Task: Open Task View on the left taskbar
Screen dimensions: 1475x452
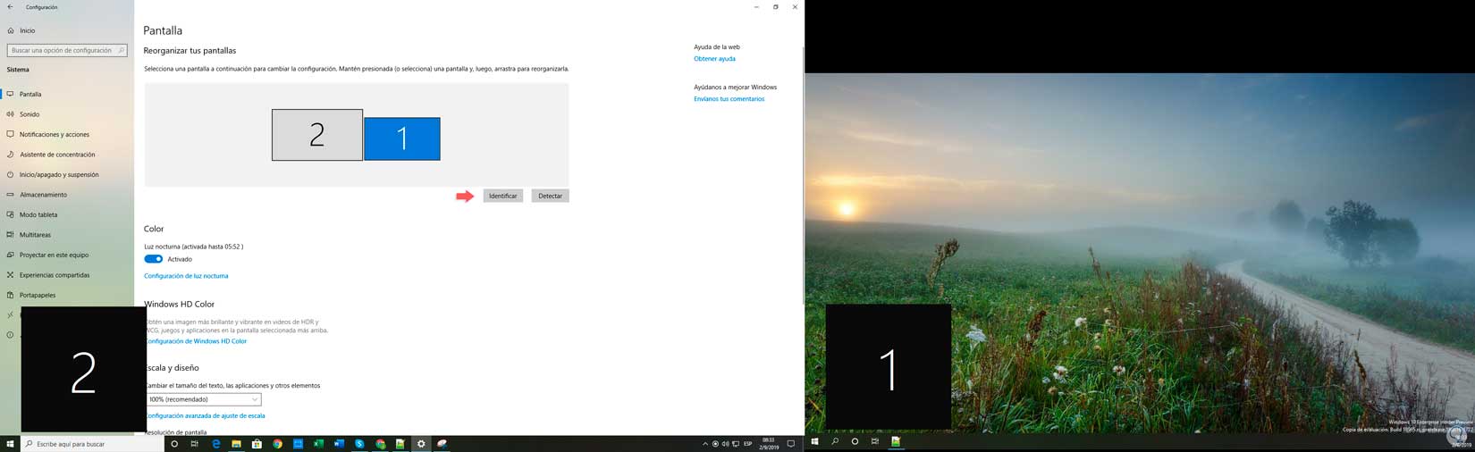Action: click(x=194, y=444)
